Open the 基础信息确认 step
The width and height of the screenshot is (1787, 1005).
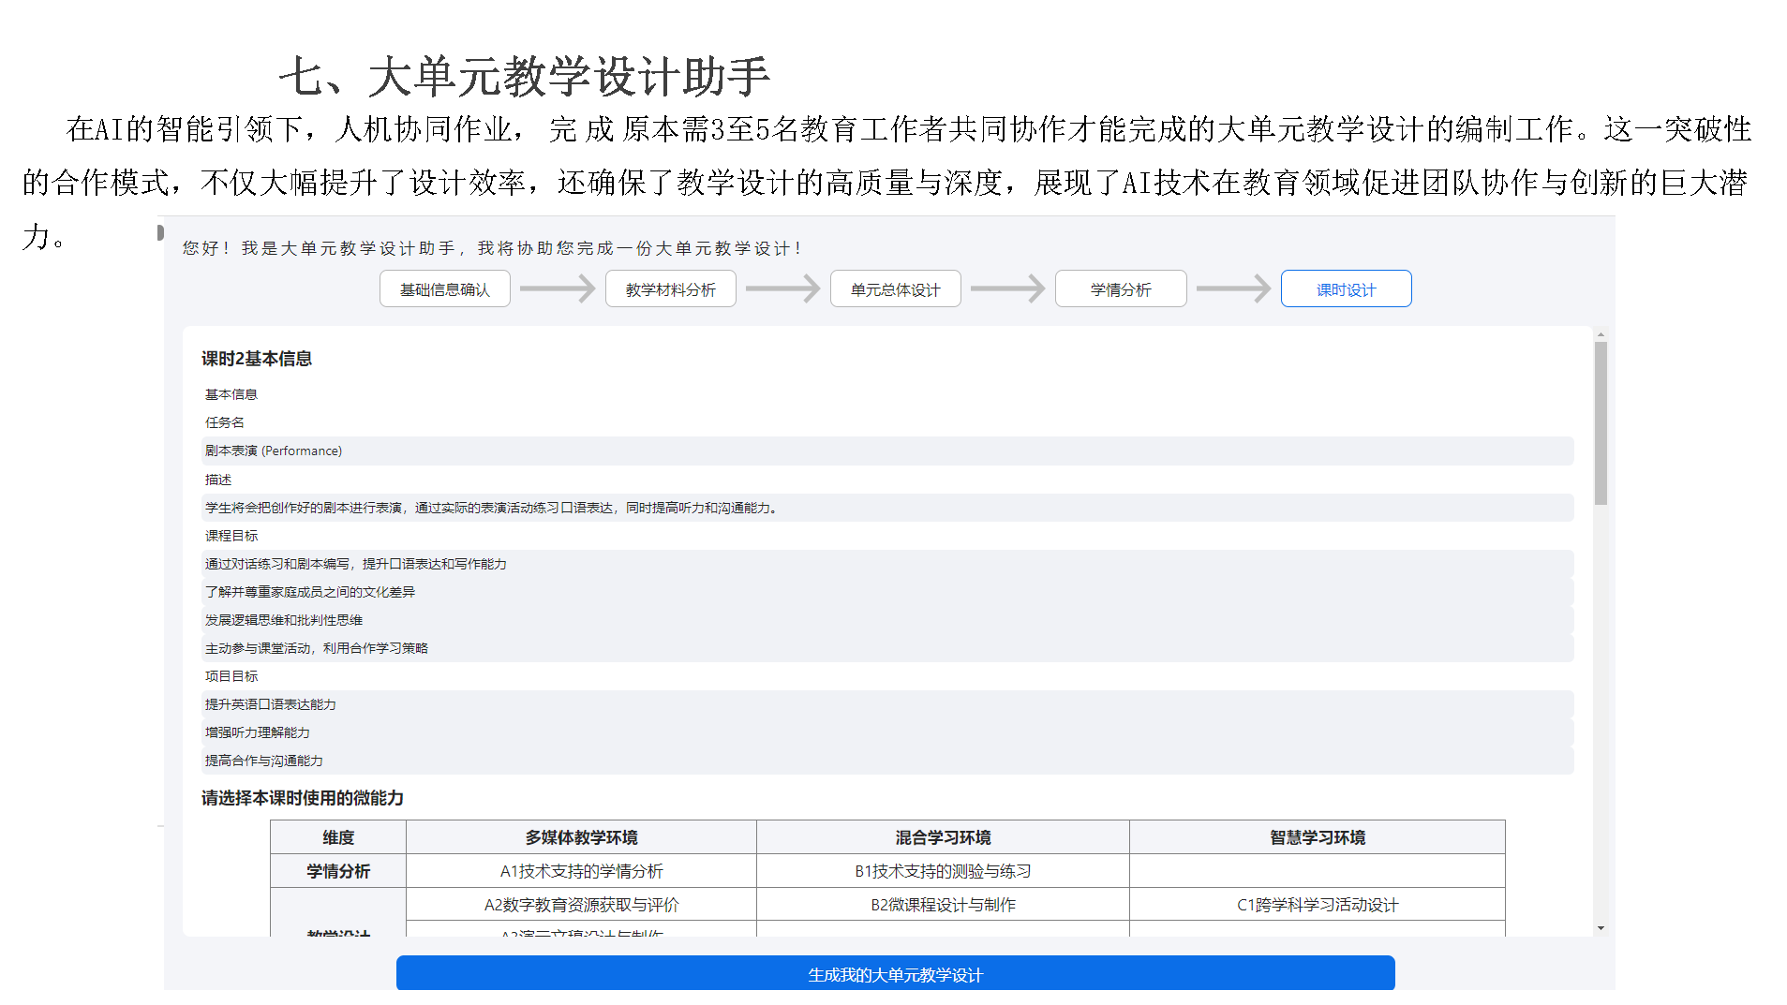(444, 289)
